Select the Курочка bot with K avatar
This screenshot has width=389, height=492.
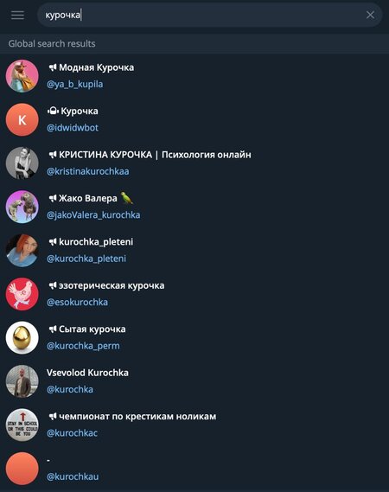(x=194, y=119)
